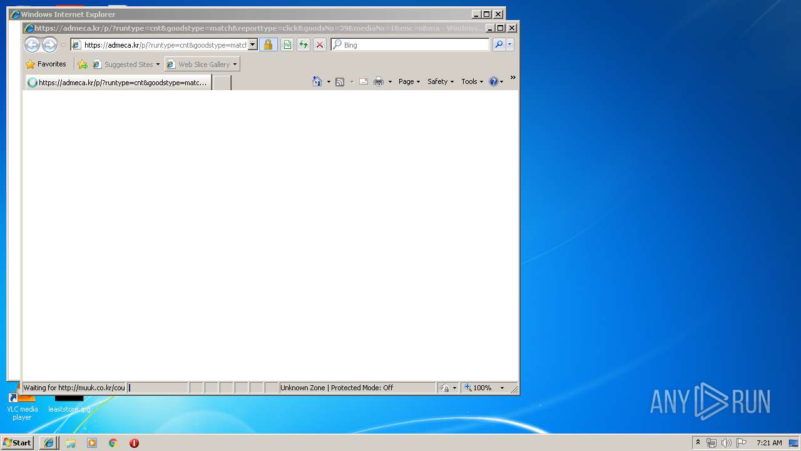Open a new blank tab button
The height and width of the screenshot is (451, 801).
[222, 83]
